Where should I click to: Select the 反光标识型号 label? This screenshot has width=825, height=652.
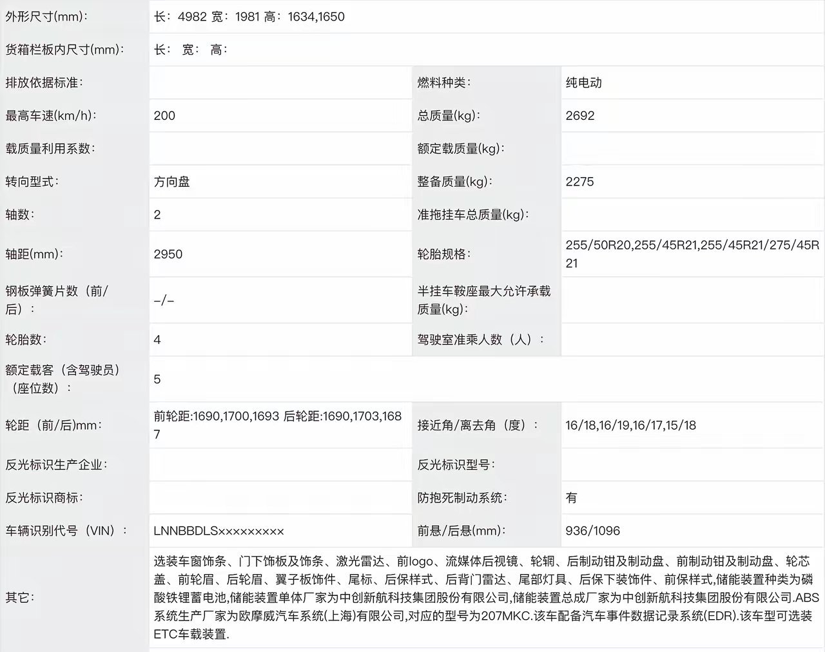(456, 465)
